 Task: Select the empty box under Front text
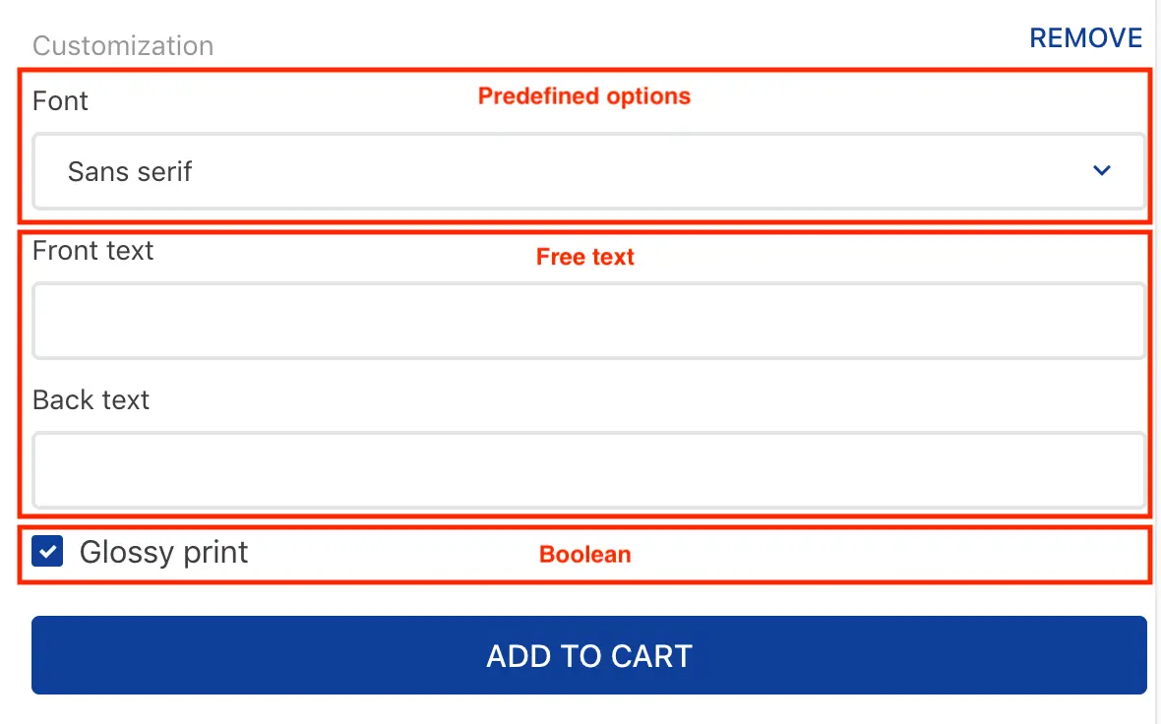(x=588, y=322)
